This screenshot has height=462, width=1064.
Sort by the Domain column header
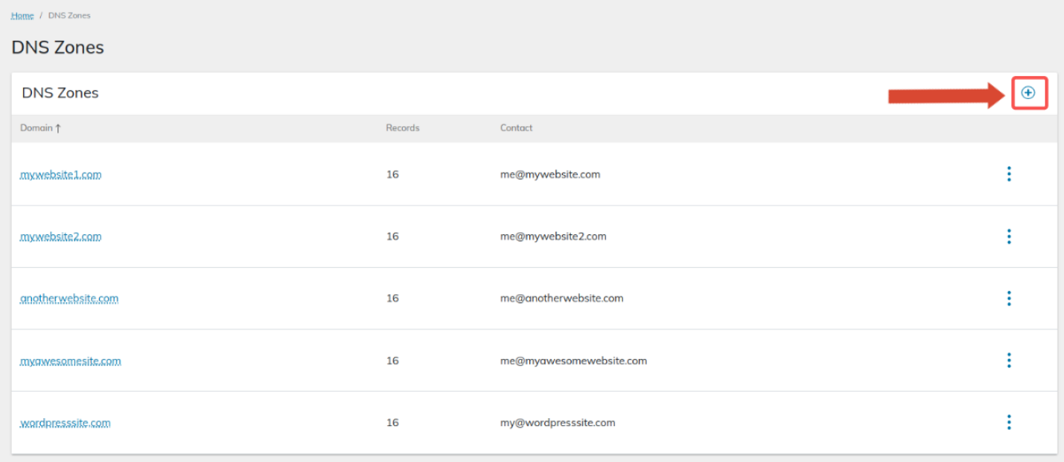pos(41,128)
